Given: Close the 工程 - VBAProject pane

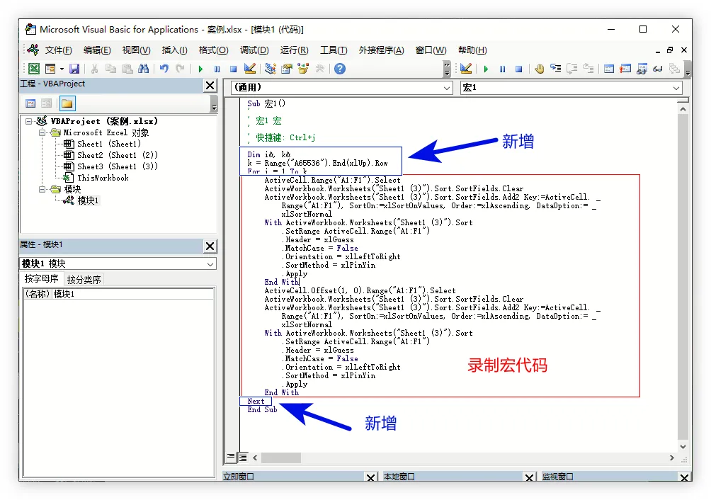Looking at the screenshot, I should (x=210, y=85).
